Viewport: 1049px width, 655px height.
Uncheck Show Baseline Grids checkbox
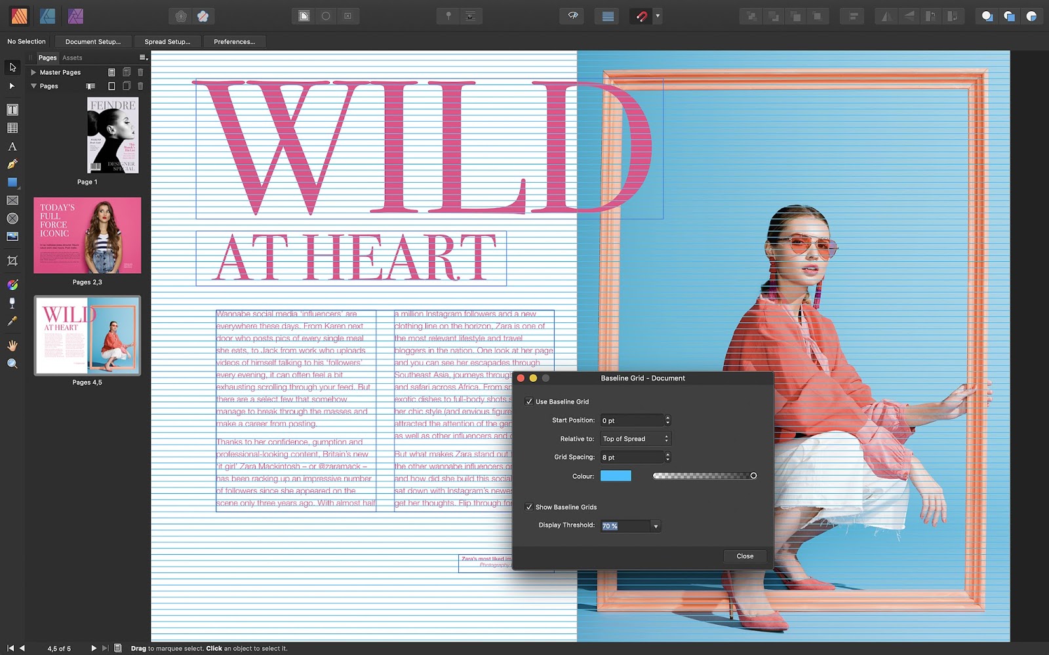(529, 507)
